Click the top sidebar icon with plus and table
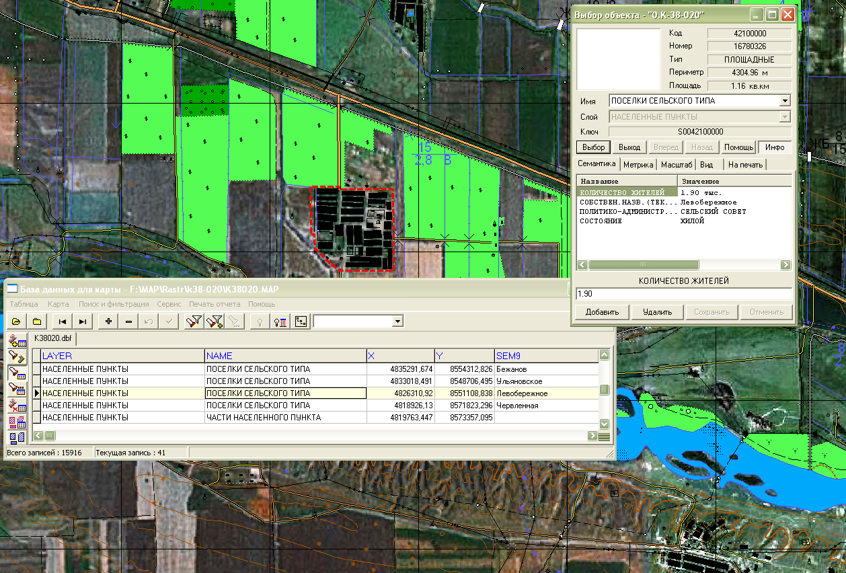This screenshot has height=573, width=846. [x=17, y=340]
